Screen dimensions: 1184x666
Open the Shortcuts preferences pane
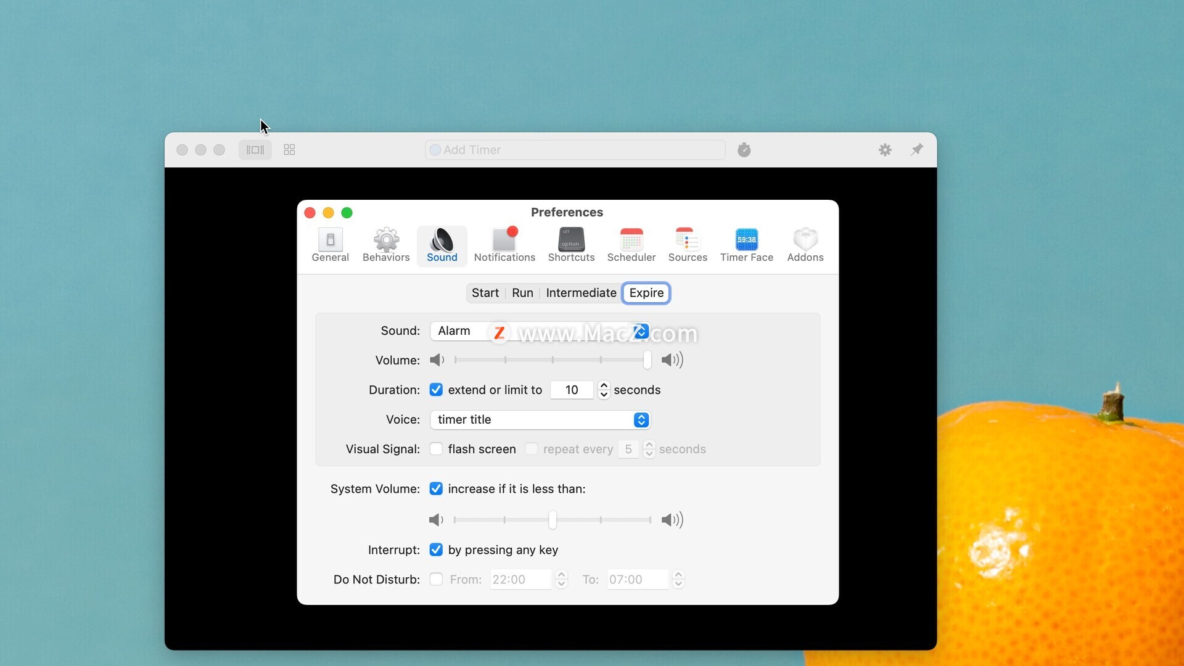point(571,245)
